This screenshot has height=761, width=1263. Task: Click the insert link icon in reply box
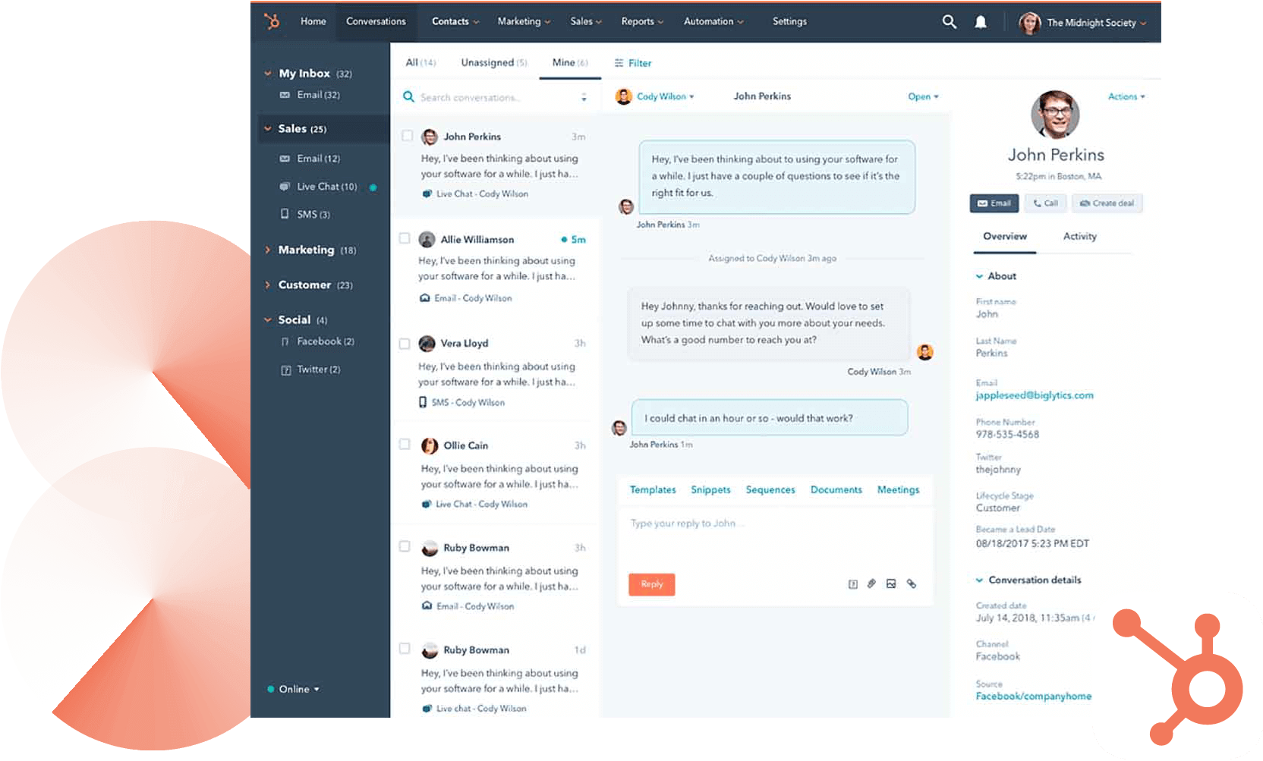click(x=912, y=583)
